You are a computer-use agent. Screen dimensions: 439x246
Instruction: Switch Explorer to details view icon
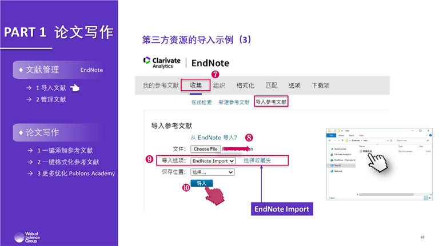coord(426,198)
